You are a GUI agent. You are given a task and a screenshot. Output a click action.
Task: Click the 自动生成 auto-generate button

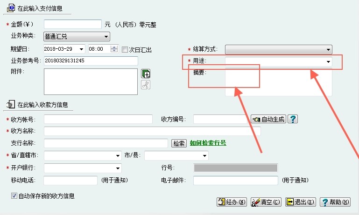[x=268, y=119]
